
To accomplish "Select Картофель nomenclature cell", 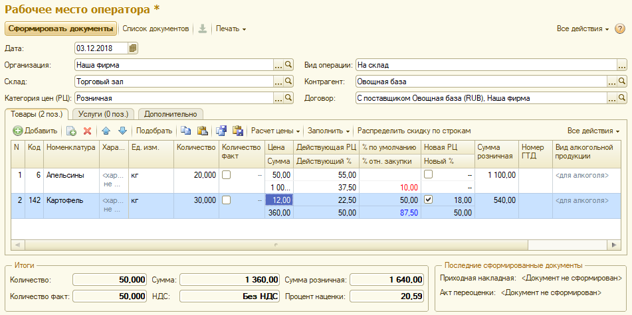I will (71, 206).
